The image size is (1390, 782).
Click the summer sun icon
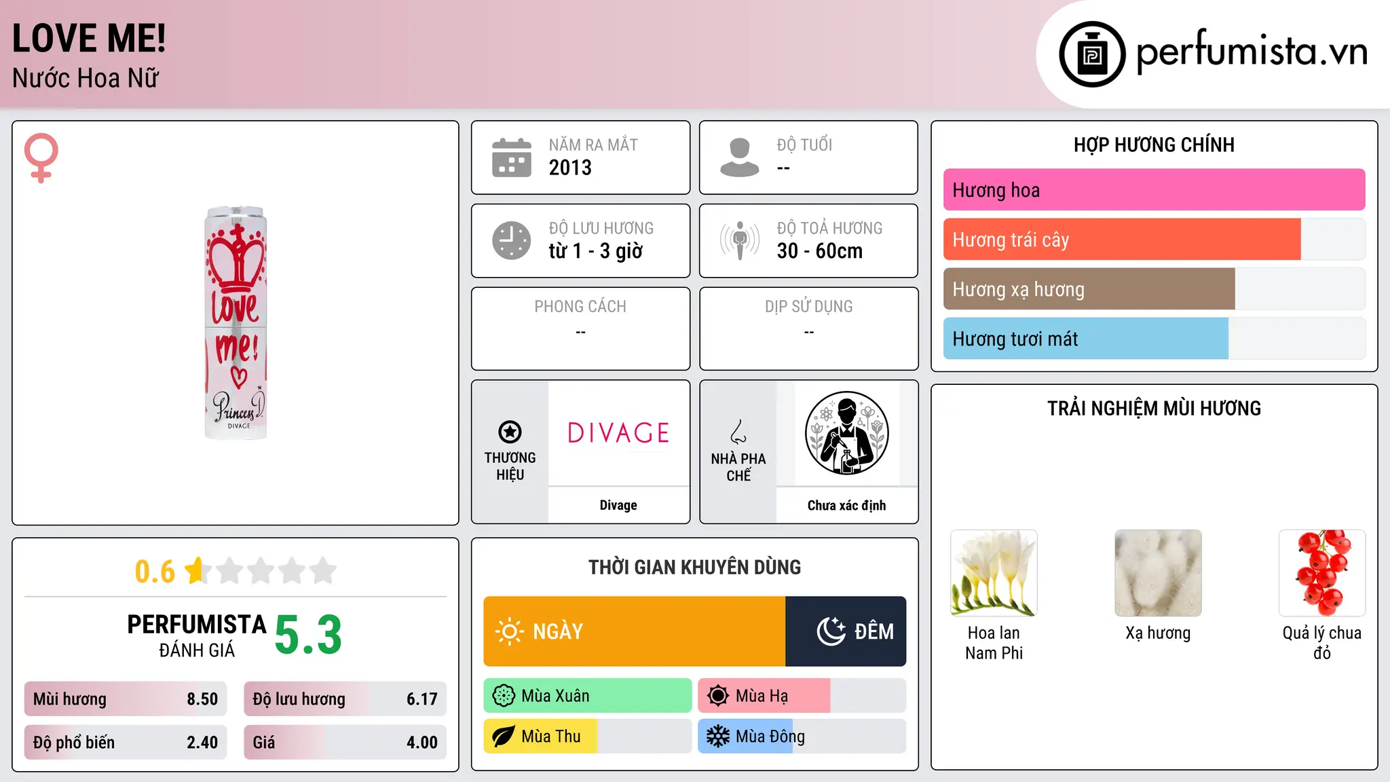pos(717,696)
